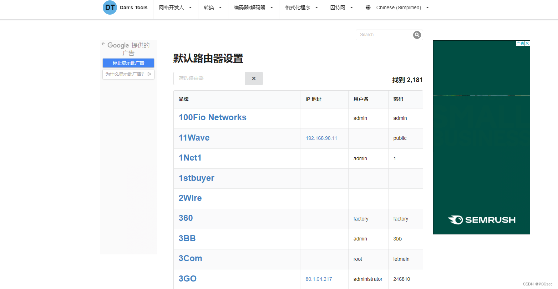Screen dimensions: 558x289
Task: Open the 3GO router link
Action: coord(188,279)
